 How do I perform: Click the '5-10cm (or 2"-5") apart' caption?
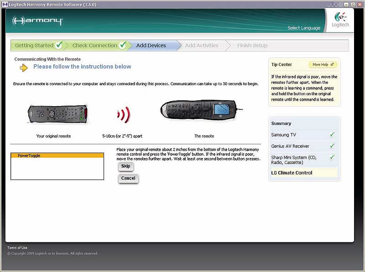(x=122, y=136)
